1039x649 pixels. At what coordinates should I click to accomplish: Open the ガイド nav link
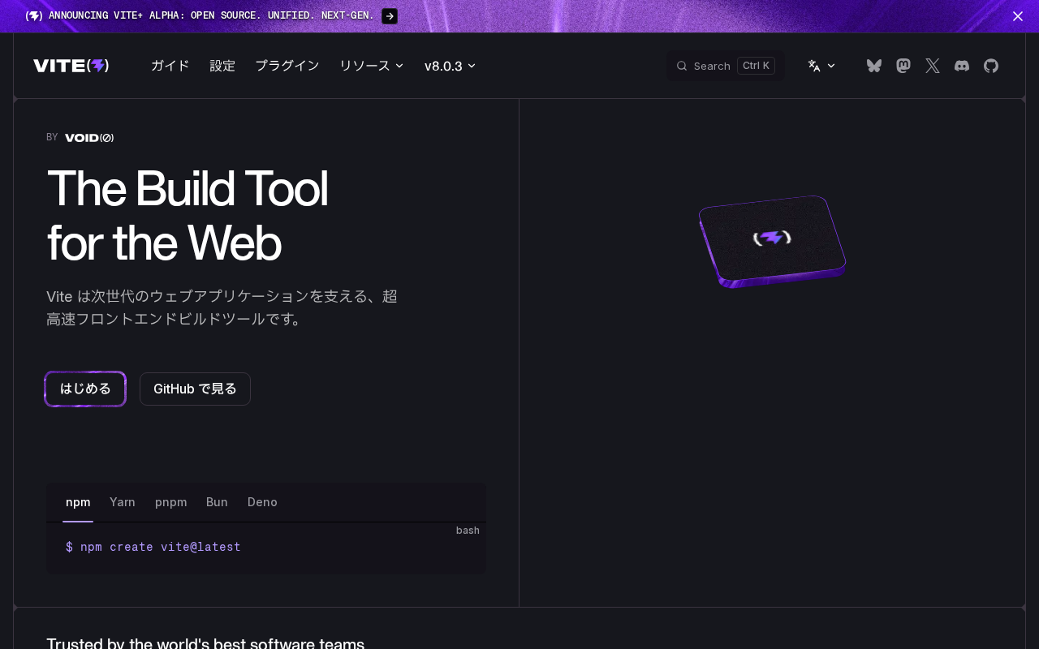click(x=170, y=66)
